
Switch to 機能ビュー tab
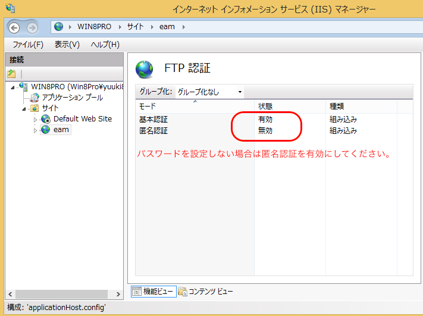[153, 292]
